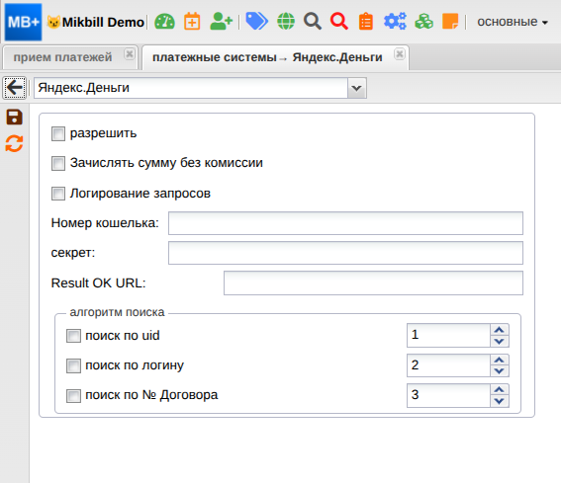Expand the Яндекс.Деньги combo box arrow
The width and height of the screenshot is (561, 483).
(357, 88)
